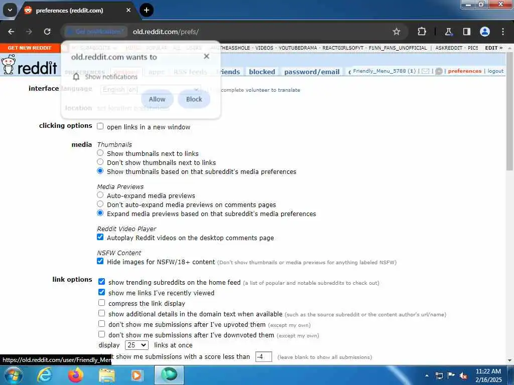Open the ASKREDDIT subreddit link

pyautogui.click(x=449, y=48)
